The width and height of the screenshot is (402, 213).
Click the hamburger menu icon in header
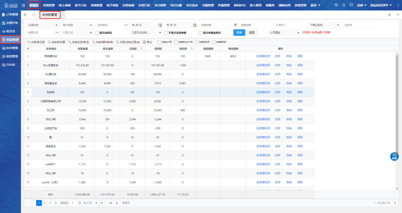point(24,5)
